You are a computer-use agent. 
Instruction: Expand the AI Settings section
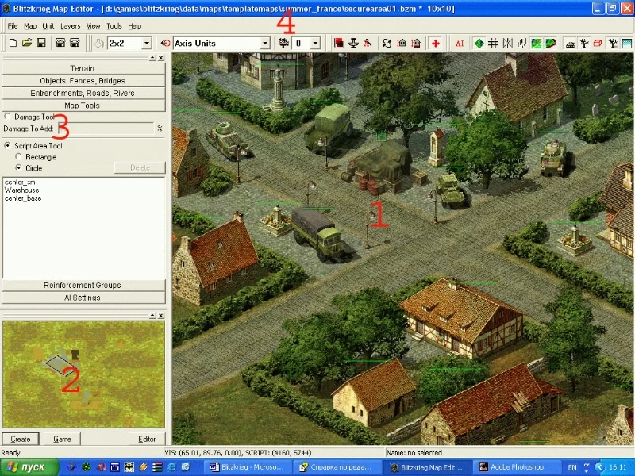83,297
